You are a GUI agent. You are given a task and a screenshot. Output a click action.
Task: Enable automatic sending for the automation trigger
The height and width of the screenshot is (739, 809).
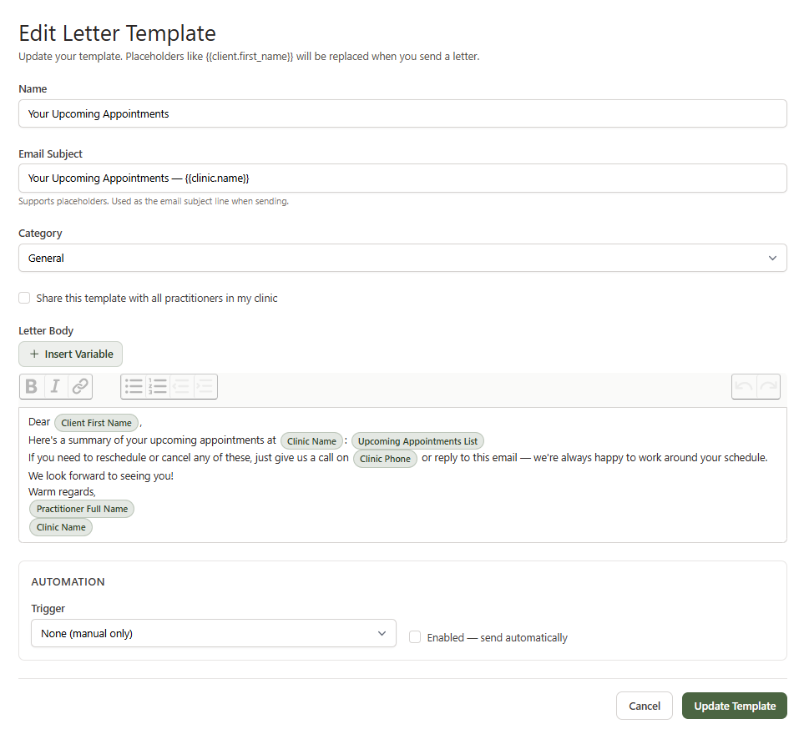pyautogui.click(x=415, y=636)
